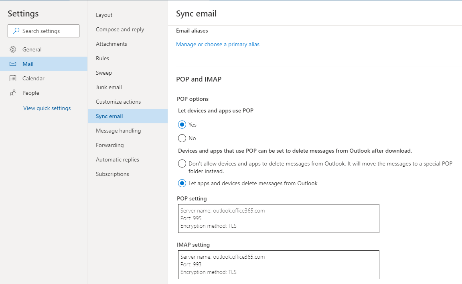Image resolution: width=462 pixels, height=284 pixels.
Task: Open the Forwarding settings
Action: tap(109, 145)
